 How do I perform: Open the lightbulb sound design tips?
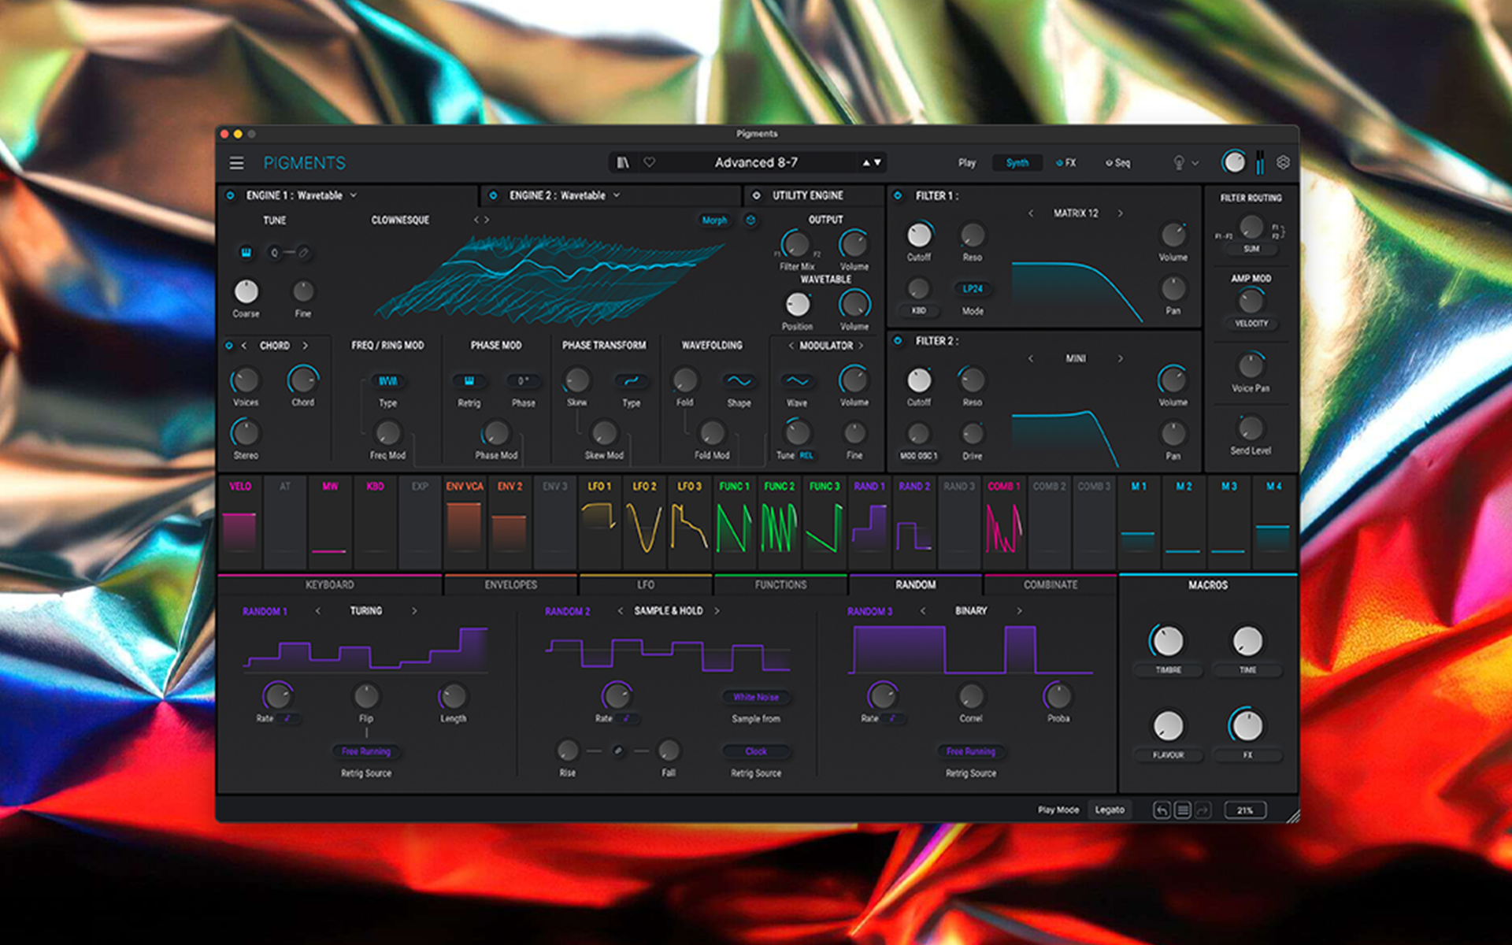point(1179,163)
